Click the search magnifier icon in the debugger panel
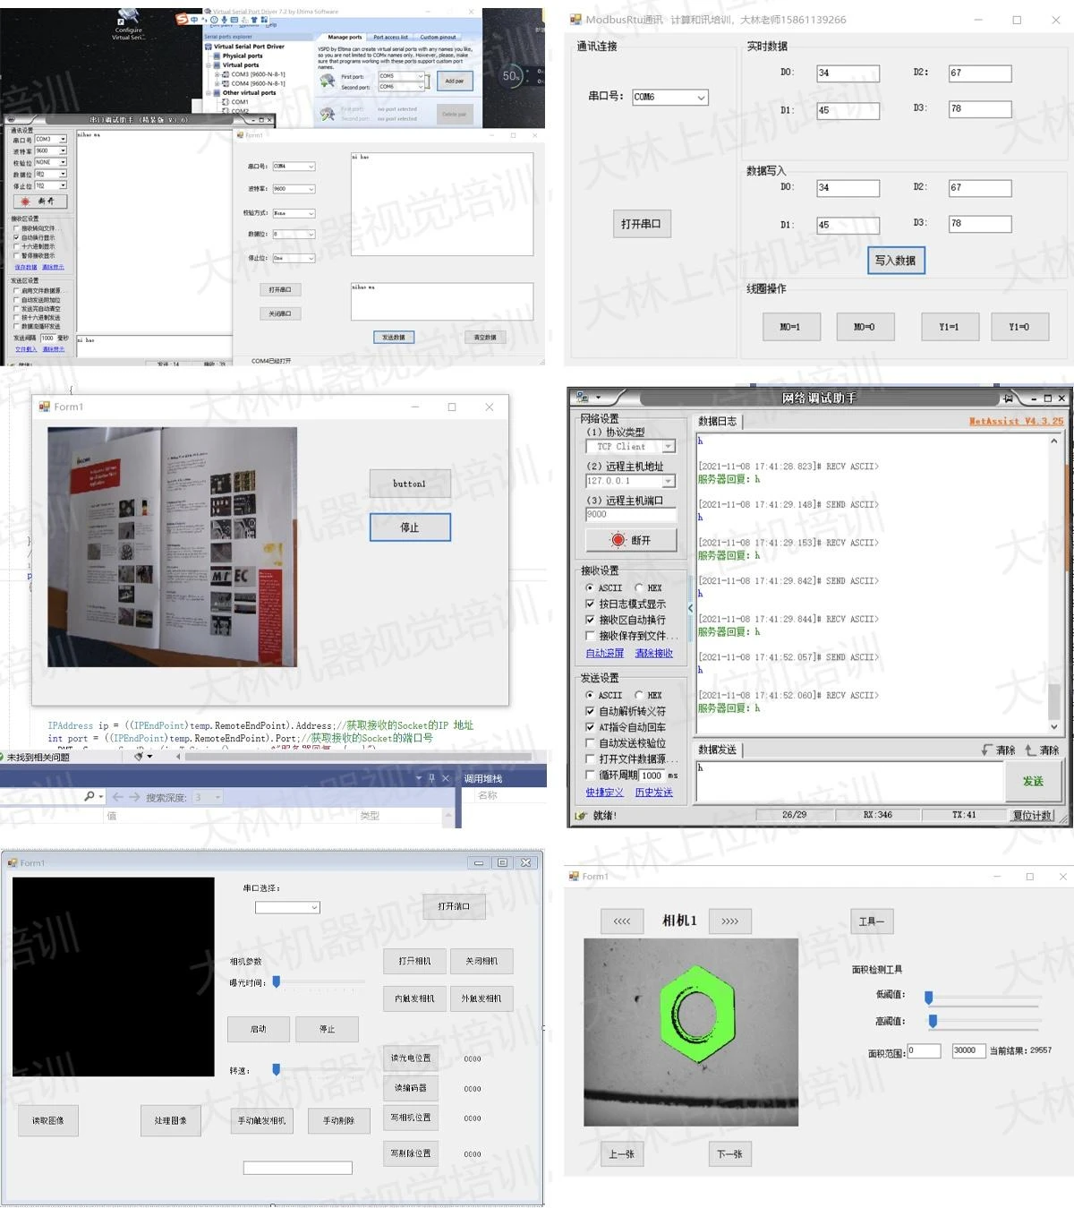This screenshot has height=1208, width=1074. [89, 796]
